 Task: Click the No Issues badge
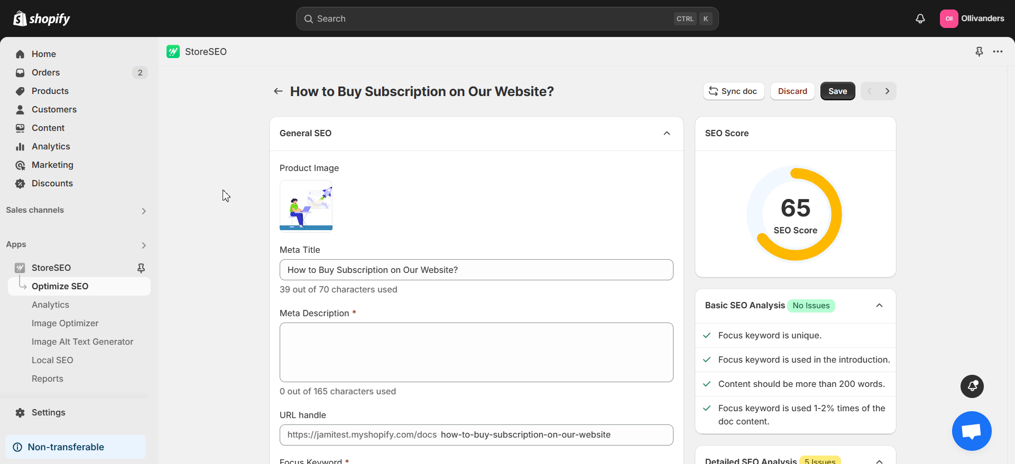tap(811, 306)
